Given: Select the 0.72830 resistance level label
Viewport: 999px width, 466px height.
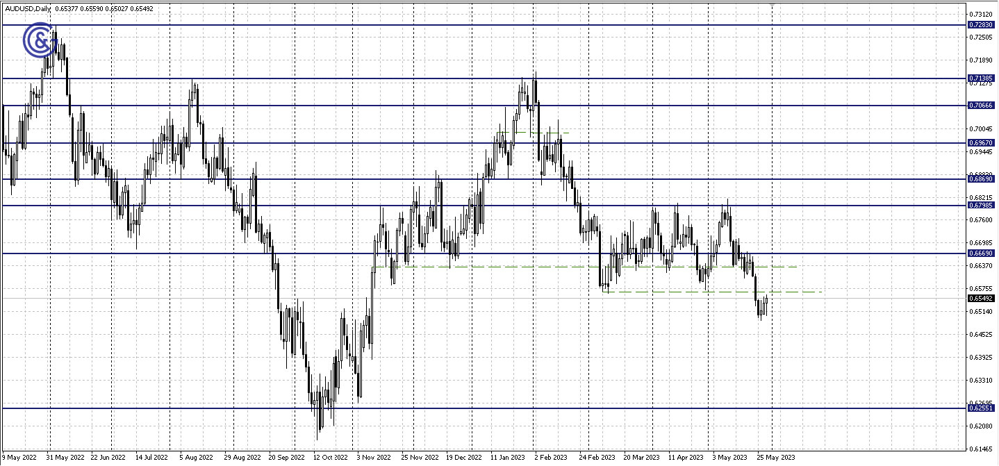Looking at the screenshot, I should point(982,25).
